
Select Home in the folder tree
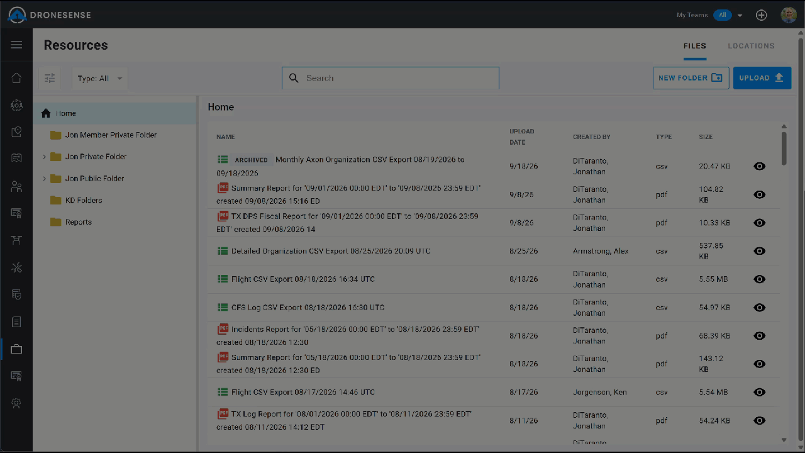(115, 113)
